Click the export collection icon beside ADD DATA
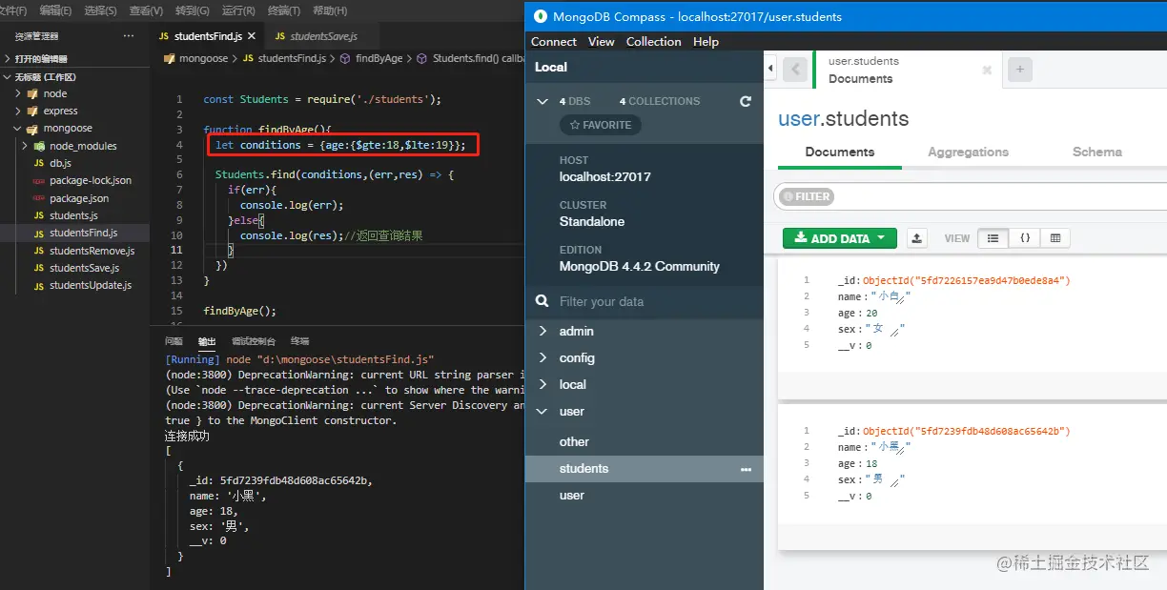Image resolution: width=1167 pixels, height=590 pixels. pyautogui.click(x=916, y=238)
